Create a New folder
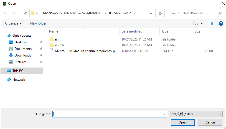Viewport: 226px width, 129px height. tap(38, 23)
